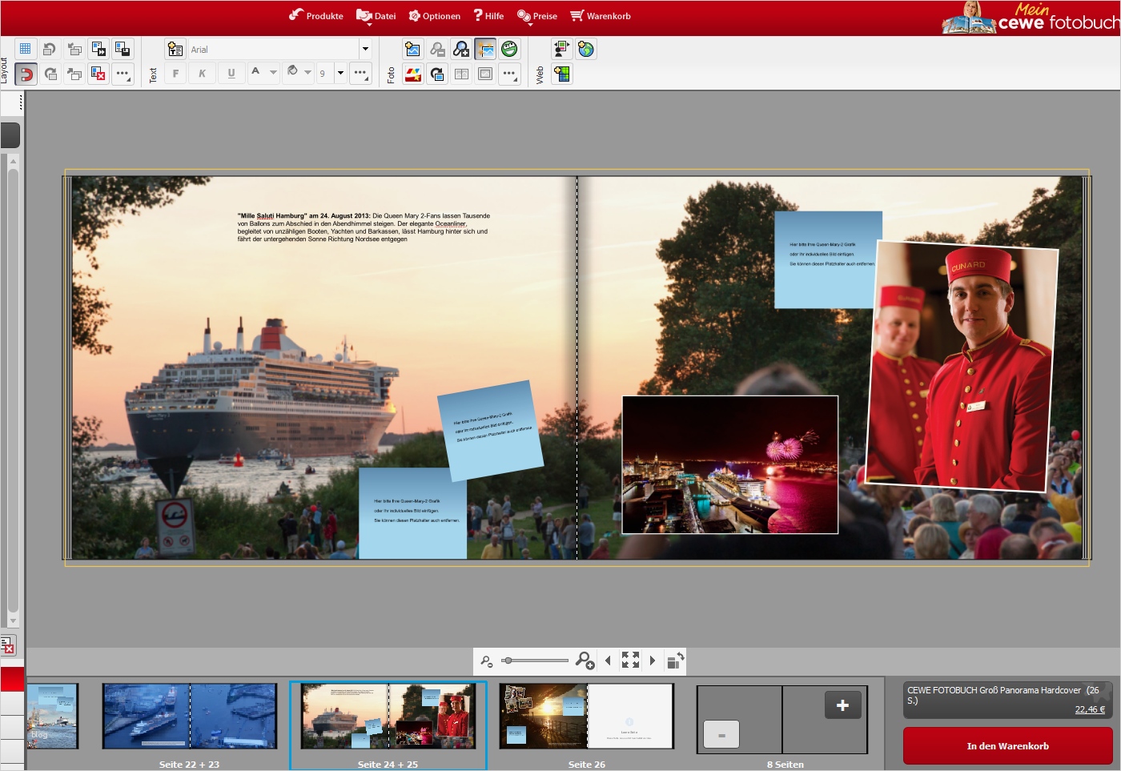Click the fit-to-screen zoom icon

pyautogui.click(x=630, y=661)
